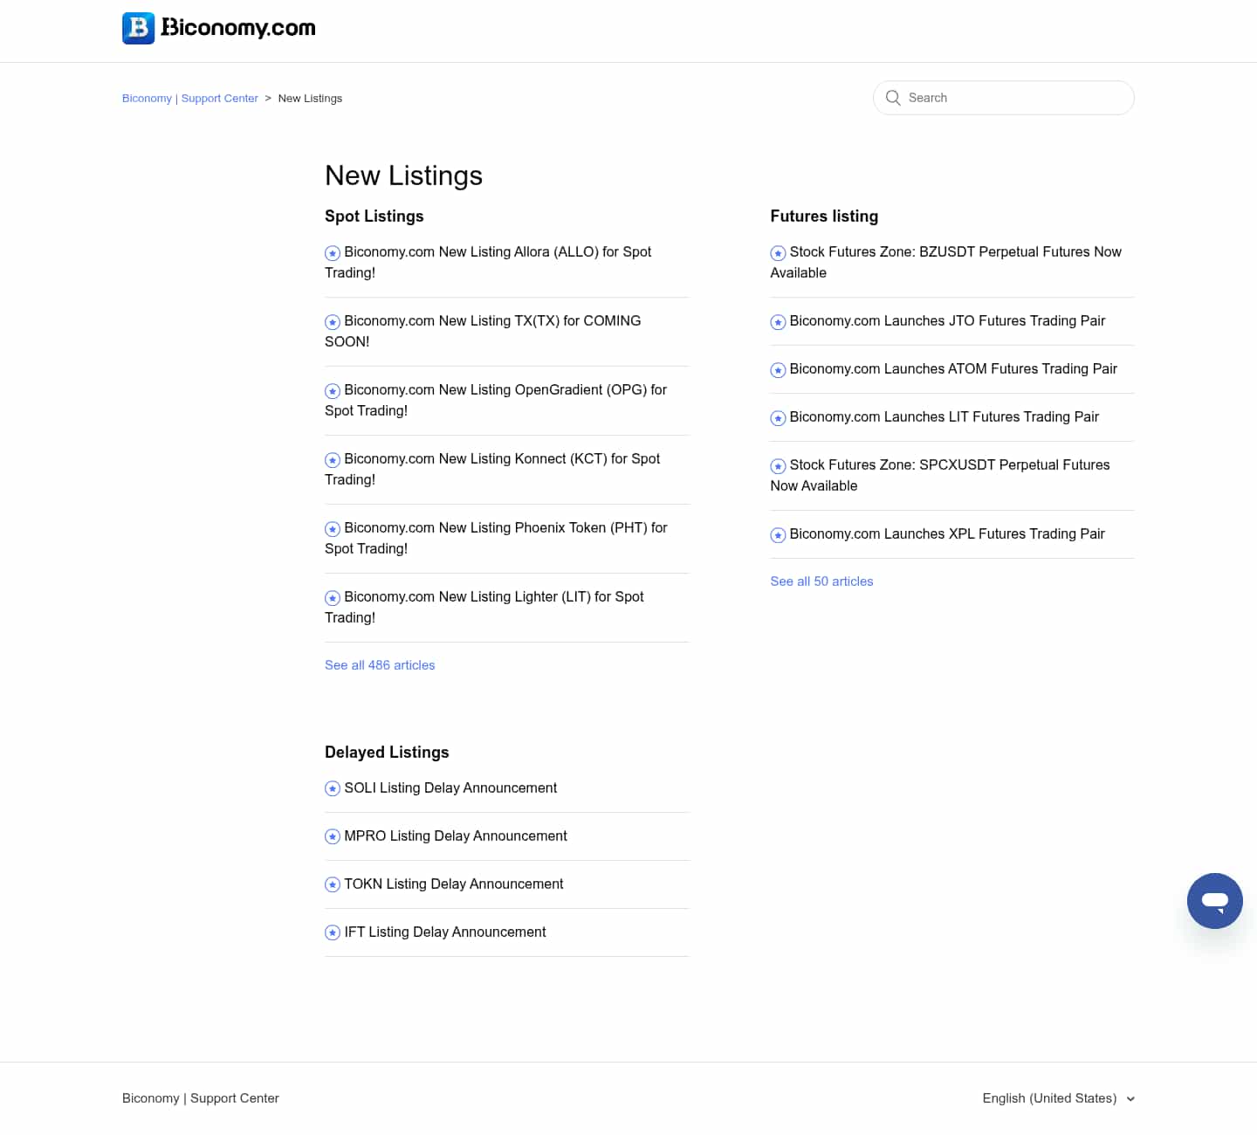Click the New Listings breadcrumb text
This screenshot has height=1135, width=1257.
click(x=310, y=99)
